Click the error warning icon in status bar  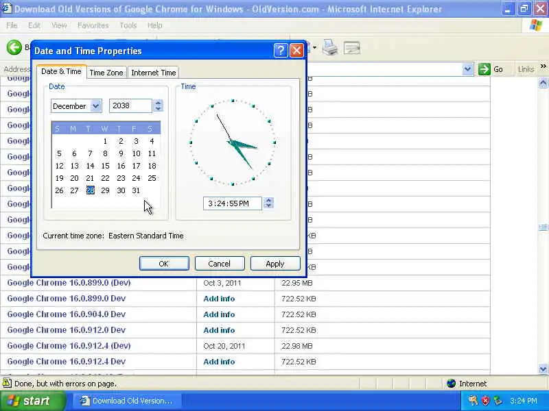pyautogui.click(x=7, y=384)
